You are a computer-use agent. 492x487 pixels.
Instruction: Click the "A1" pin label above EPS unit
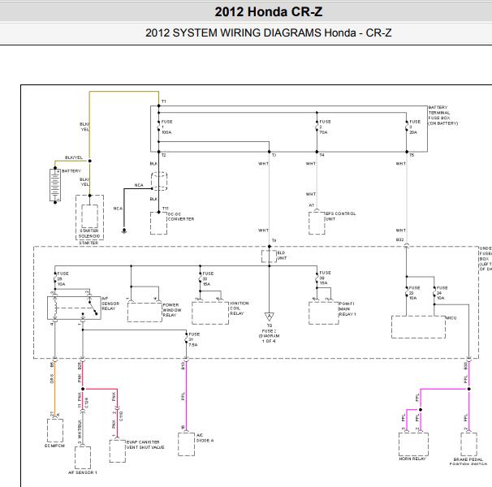(x=311, y=205)
